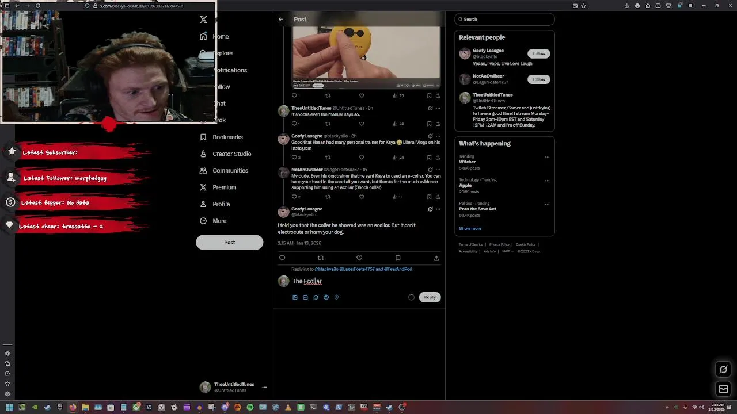Open more options on TheeUntitledTunes reply
737x414 pixels.
pyautogui.click(x=438, y=108)
